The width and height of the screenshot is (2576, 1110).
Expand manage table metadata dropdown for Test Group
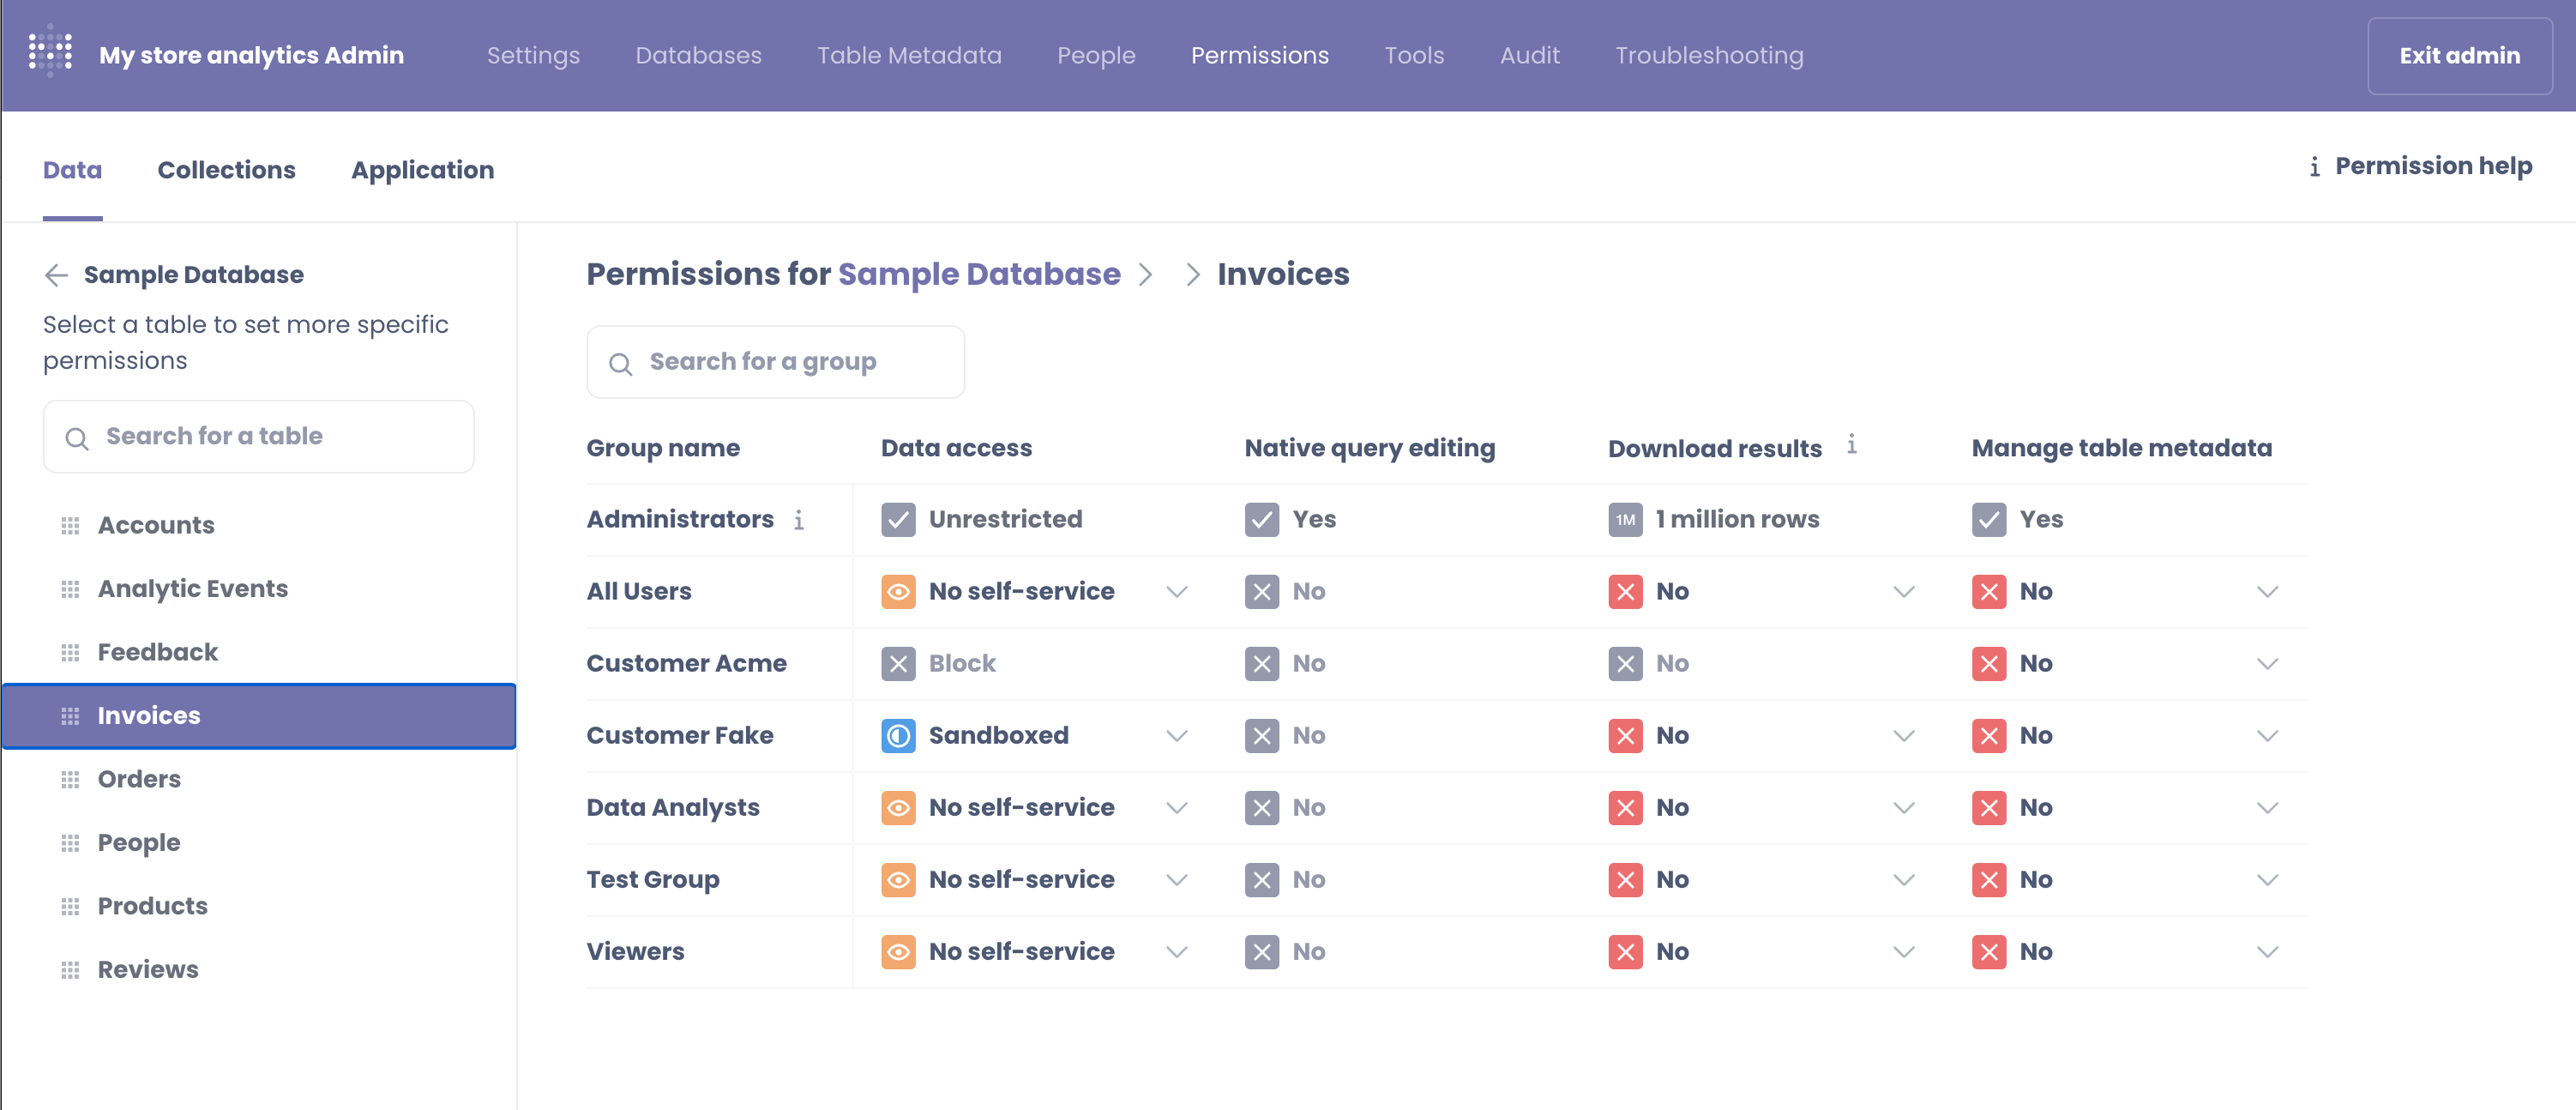(2267, 879)
